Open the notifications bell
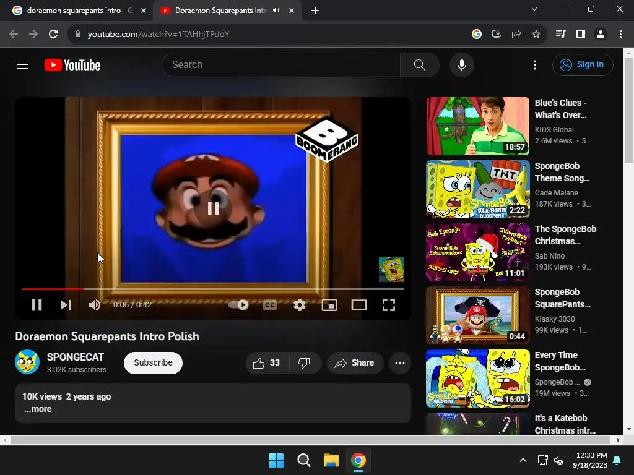This screenshot has width=634, height=475. pos(617,460)
